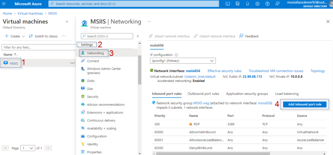
Task: Click the Switch to classic icon
Action: click(x=31, y=36)
